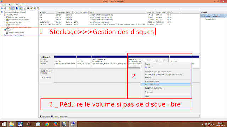Click the volume speaker tray icon

tap(212, 124)
